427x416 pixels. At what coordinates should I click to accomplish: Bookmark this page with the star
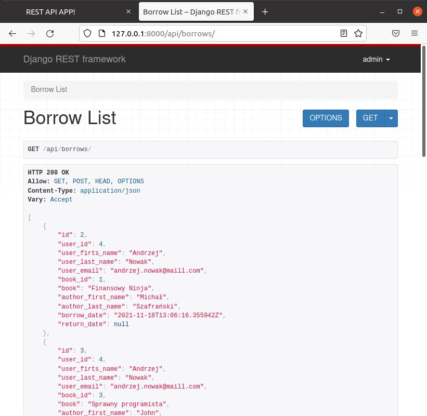[x=358, y=33]
